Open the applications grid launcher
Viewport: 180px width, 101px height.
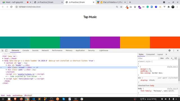(3, 99)
